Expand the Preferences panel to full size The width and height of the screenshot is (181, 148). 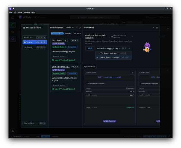(153, 28)
